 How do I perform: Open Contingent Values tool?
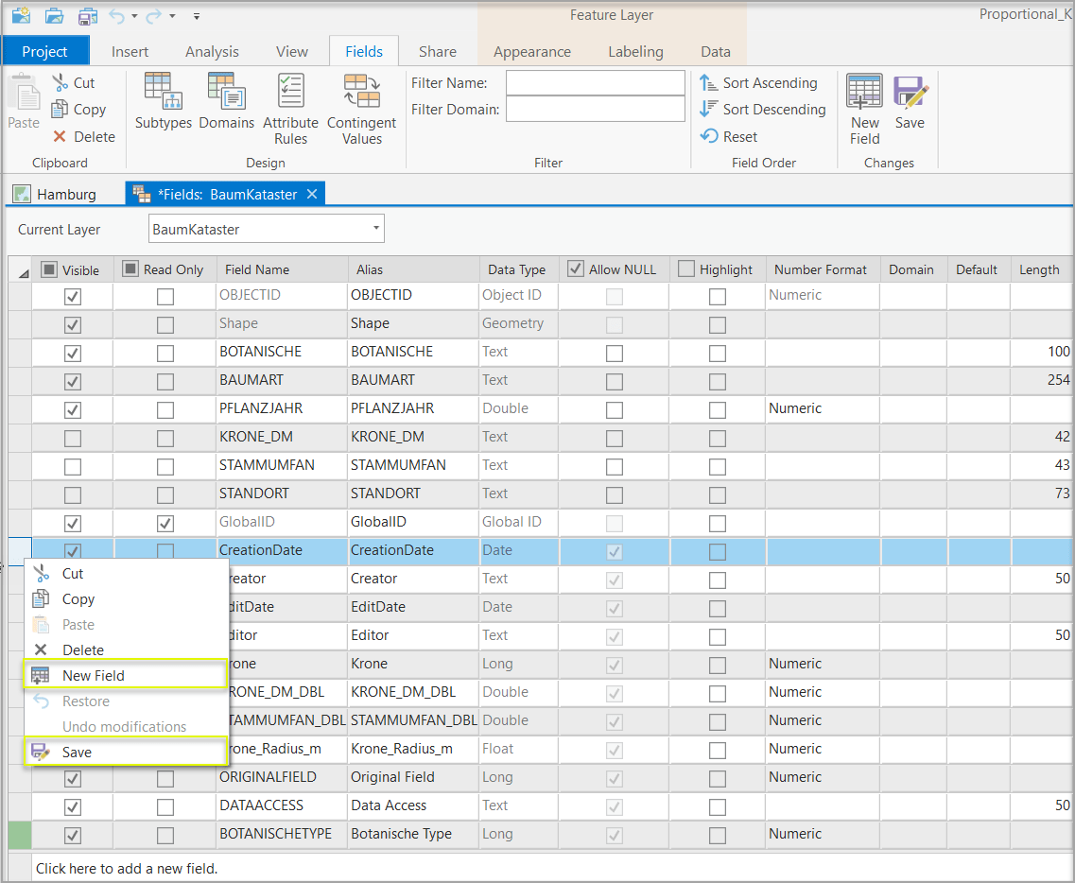[361, 109]
